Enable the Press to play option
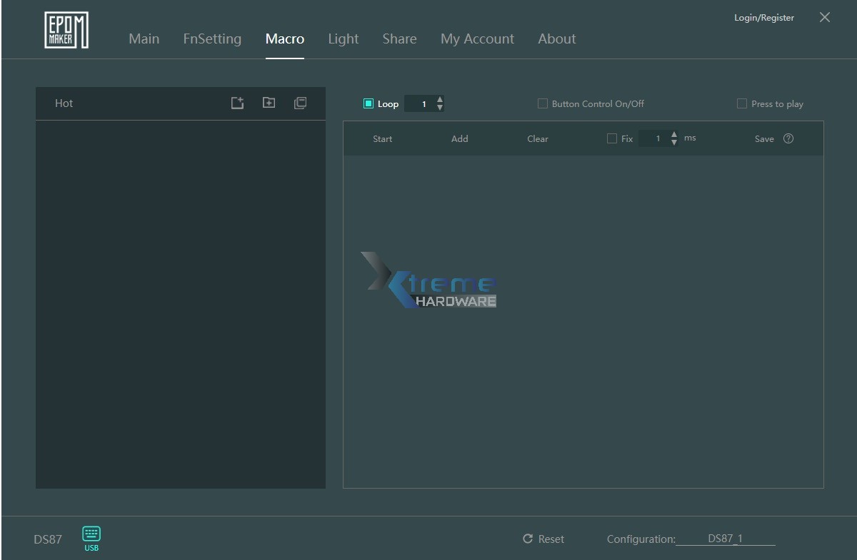Image resolution: width=857 pixels, height=560 pixels. [742, 103]
